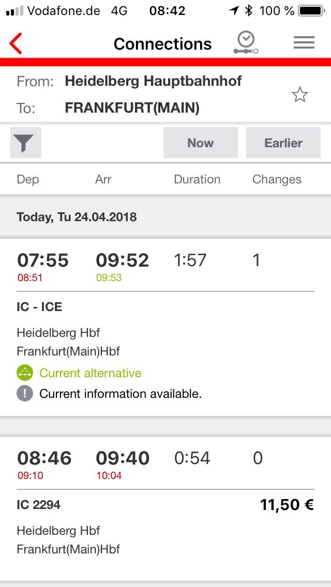Open the Current alternative link
Screen dimensions: 331x587
91,373
